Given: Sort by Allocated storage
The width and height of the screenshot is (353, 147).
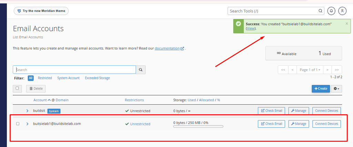Looking at the screenshot, I should [206, 100].
